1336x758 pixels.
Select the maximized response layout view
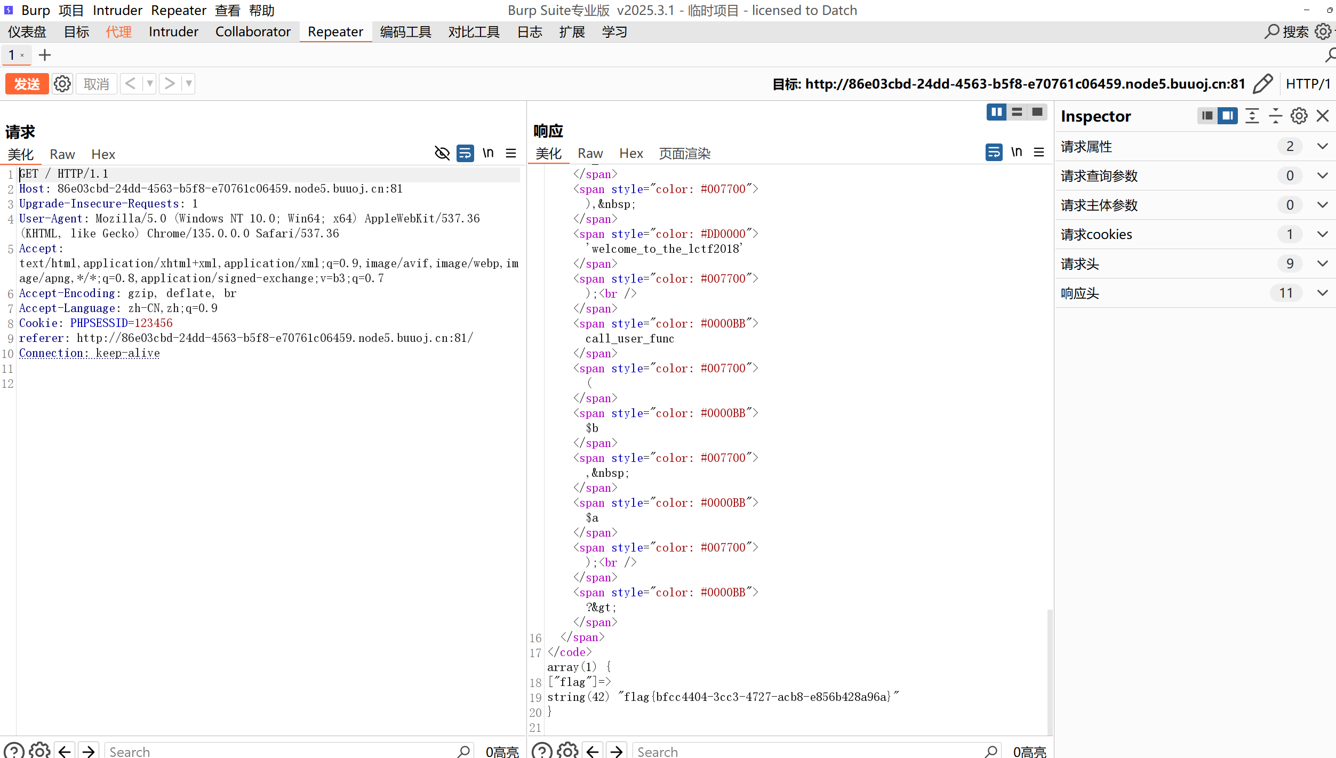pyautogui.click(x=1036, y=112)
